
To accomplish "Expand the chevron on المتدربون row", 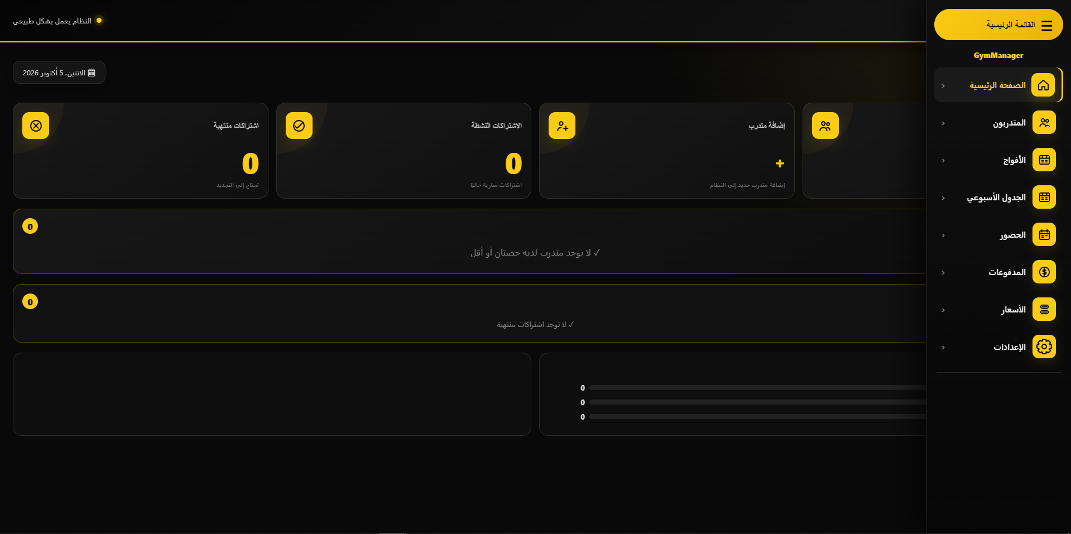I will pyautogui.click(x=943, y=123).
